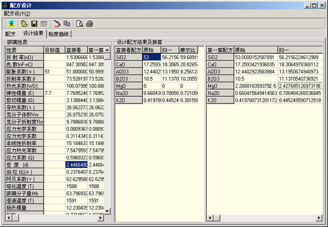This screenshot has height=227, width=328.
Task: Click right arrow of 算一算配方 horizontal scrollbar
Action: tap(319, 218)
